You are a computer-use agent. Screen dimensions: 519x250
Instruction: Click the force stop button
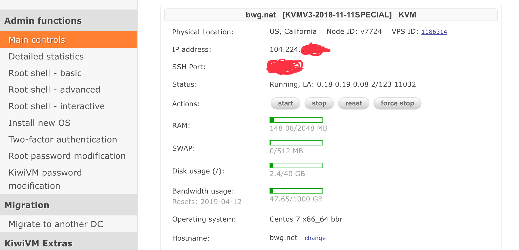(x=397, y=103)
